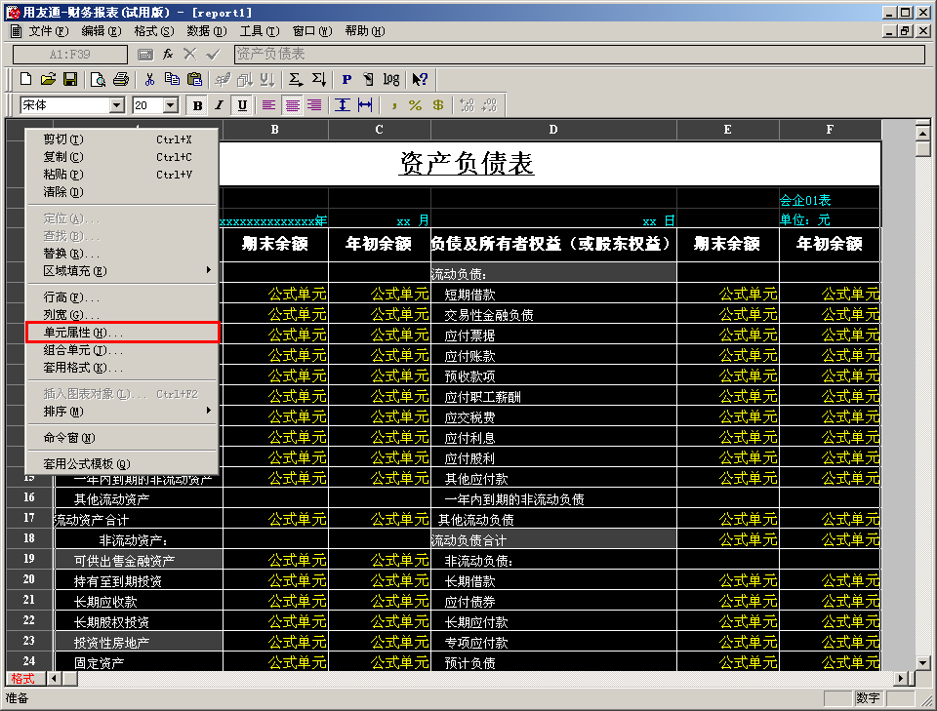937x711 pixels.
Task: Click the horizontal sum icon
Action: (x=295, y=79)
